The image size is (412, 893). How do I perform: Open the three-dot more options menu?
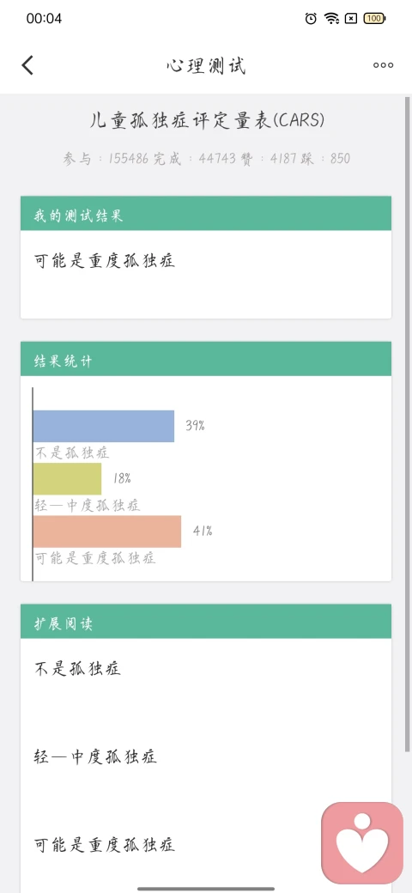click(383, 65)
